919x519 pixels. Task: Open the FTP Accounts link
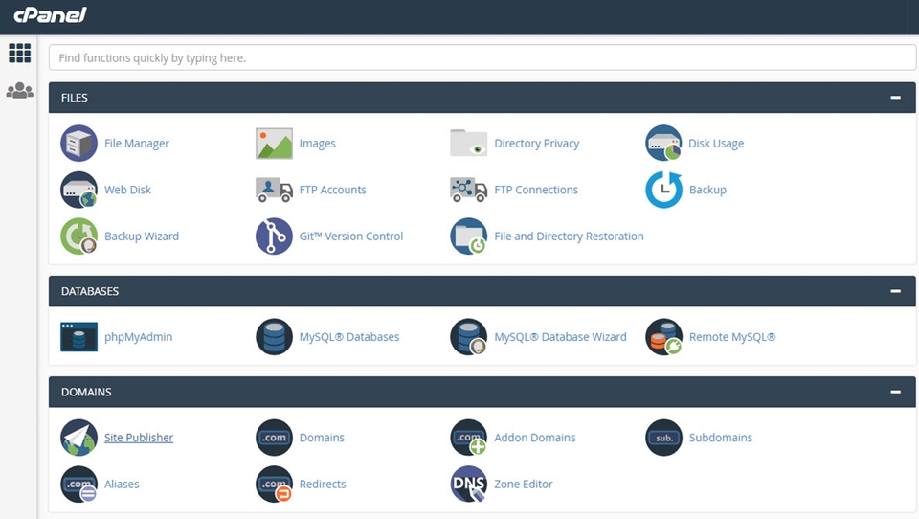[x=332, y=190]
